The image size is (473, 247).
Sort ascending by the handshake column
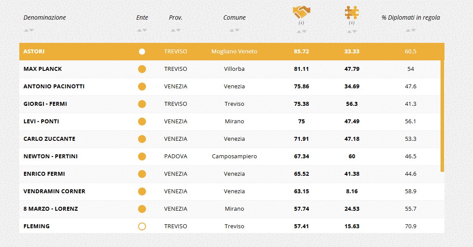[299, 31]
